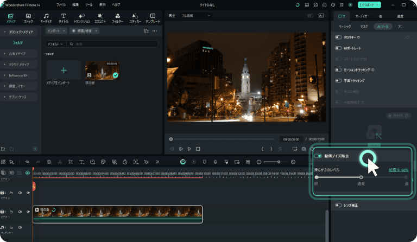The height and width of the screenshot is (242, 417).
Task: Hide video track 1 with eye icon
Action: point(28,212)
